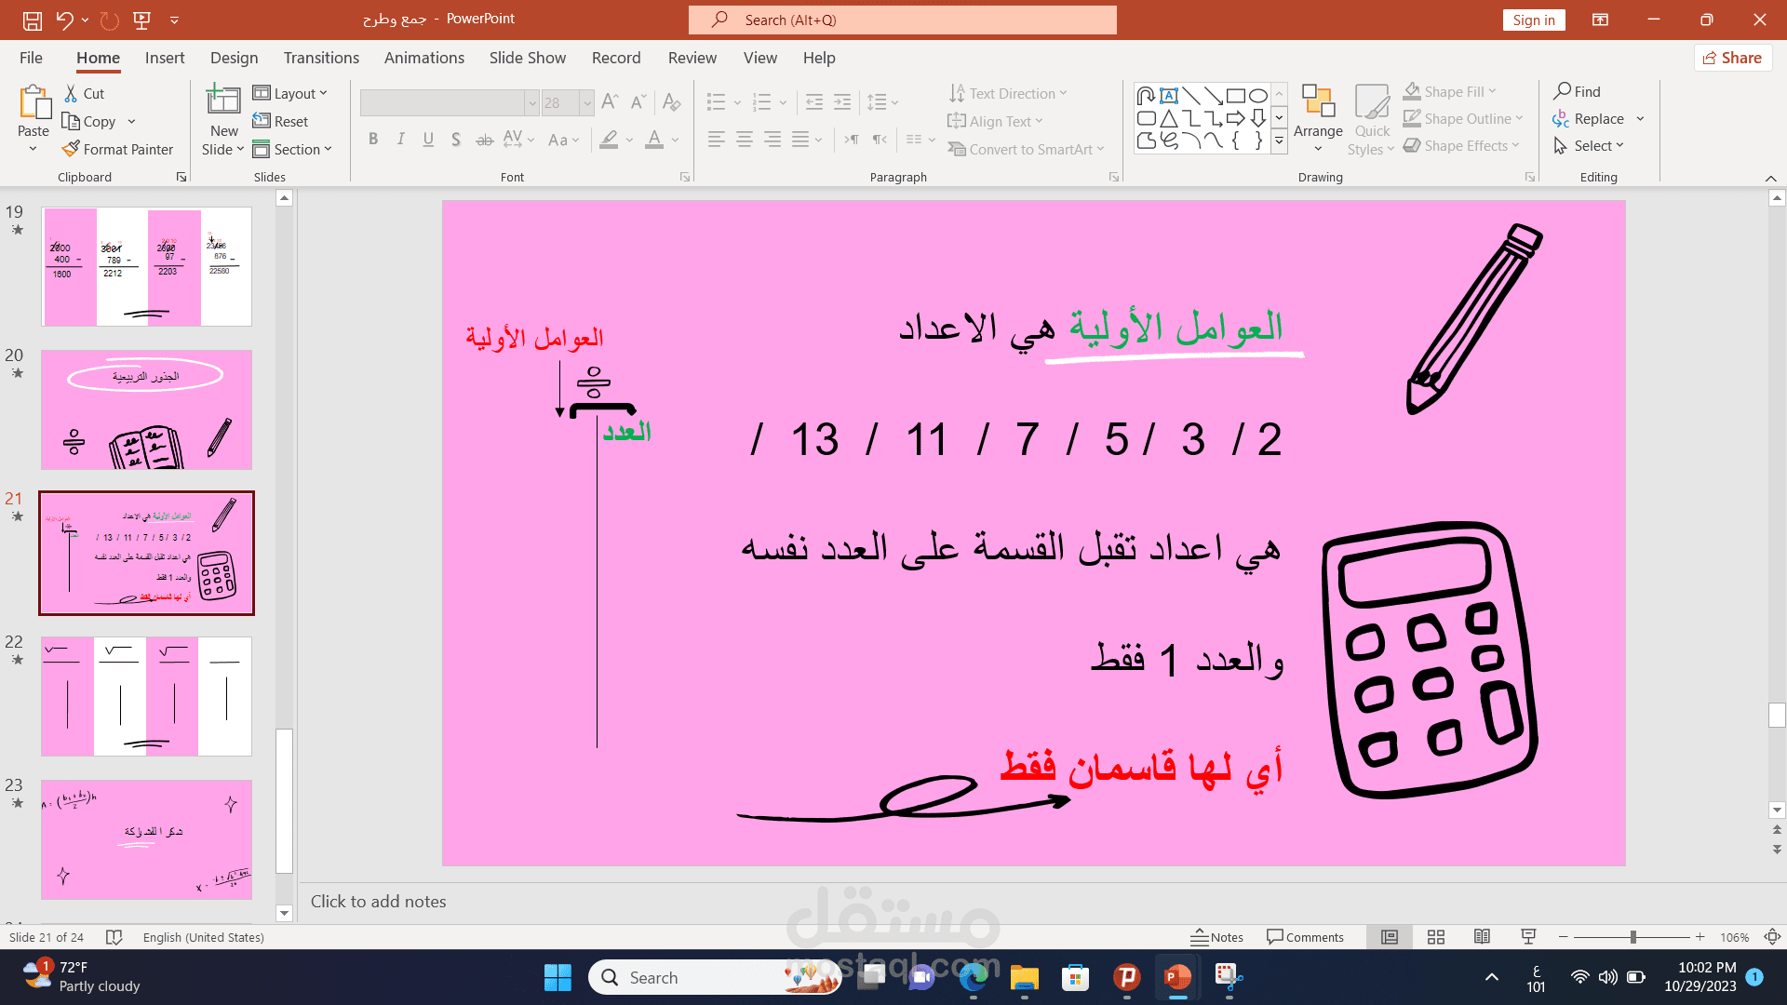This screenshot has width=1787, height=1005.
Task: Clear all formatting icon
Action: (671, 101)
